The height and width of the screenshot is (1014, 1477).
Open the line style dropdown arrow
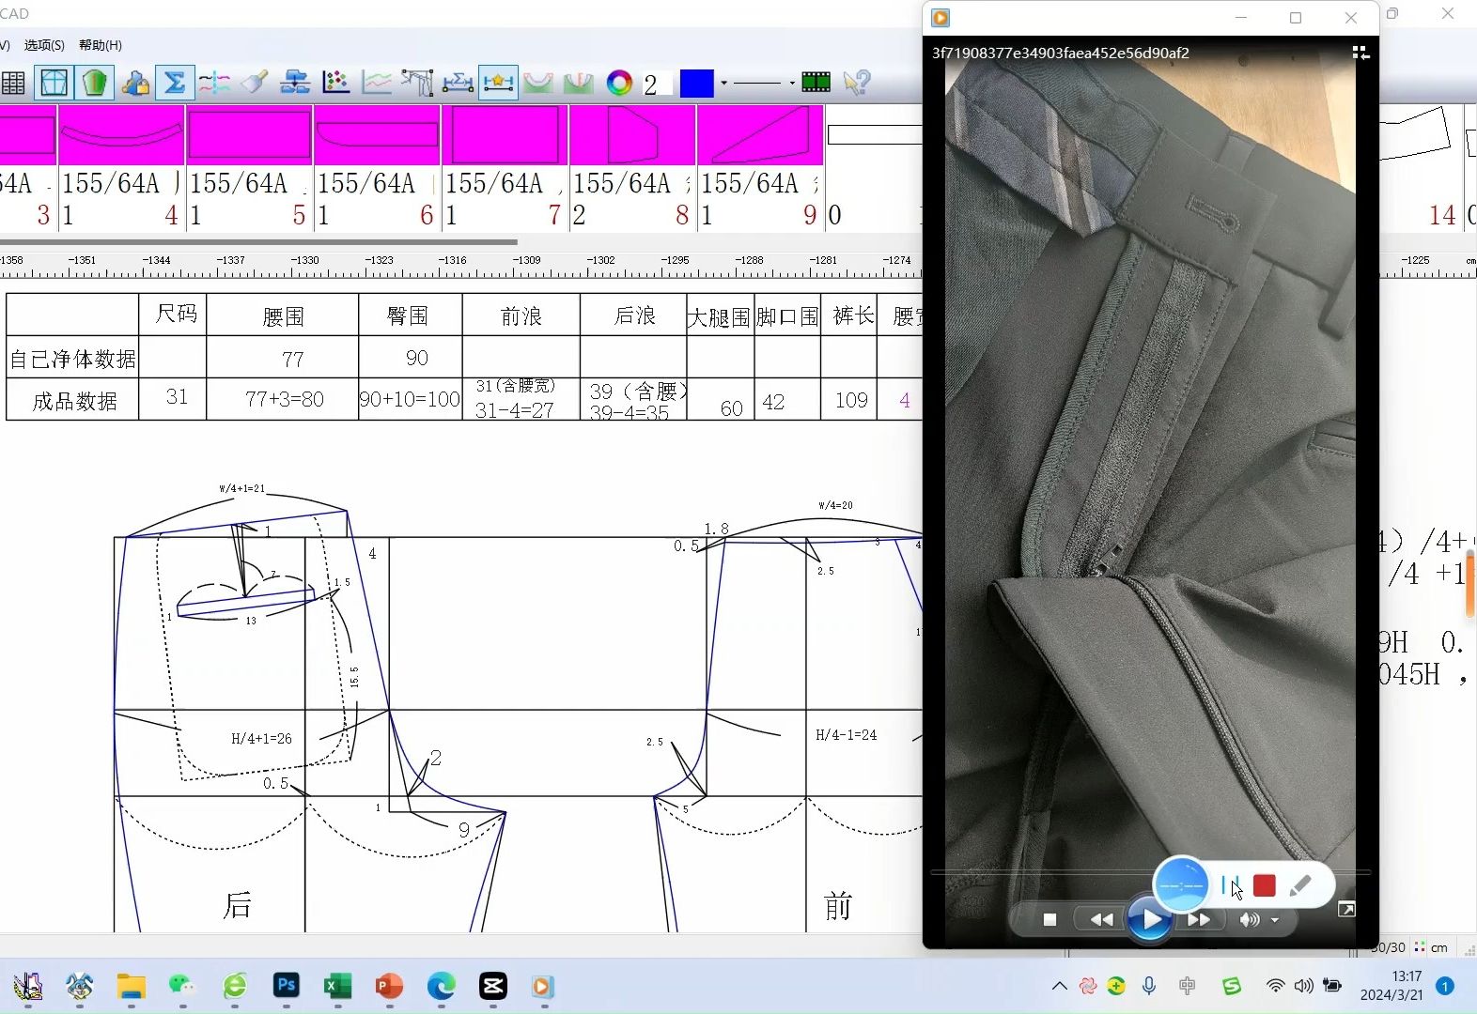point(792,84)
